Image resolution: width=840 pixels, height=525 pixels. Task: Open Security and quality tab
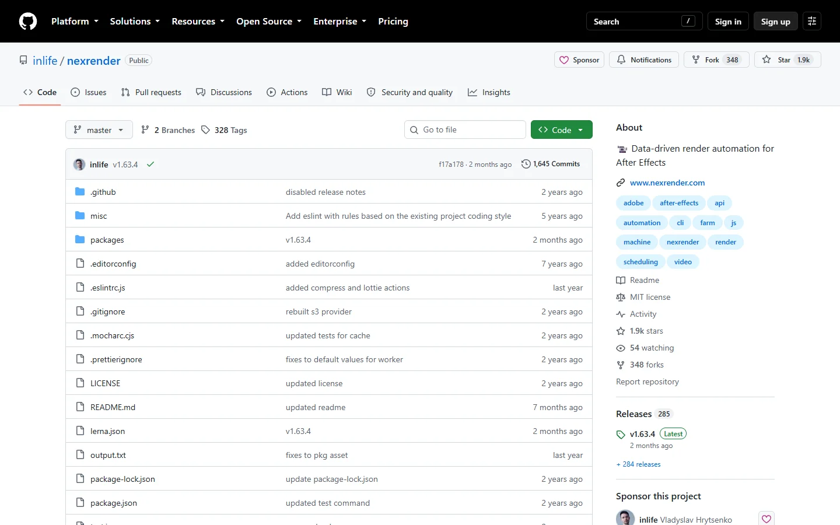(x=409, y=93)
